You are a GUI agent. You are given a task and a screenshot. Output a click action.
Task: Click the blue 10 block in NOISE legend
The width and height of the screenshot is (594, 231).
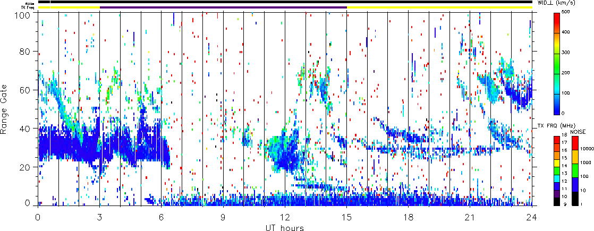(574, 185)
